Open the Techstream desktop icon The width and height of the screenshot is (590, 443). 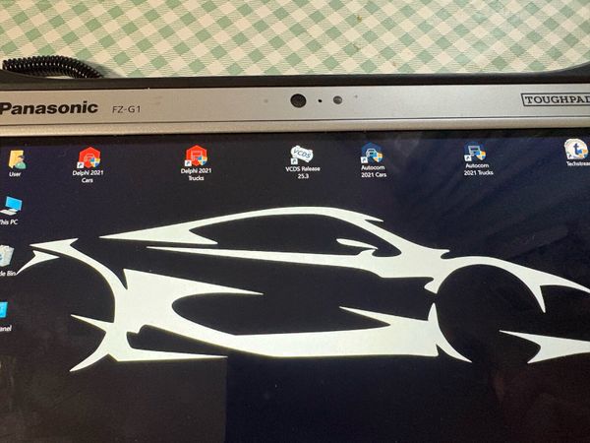click(575, 149)
